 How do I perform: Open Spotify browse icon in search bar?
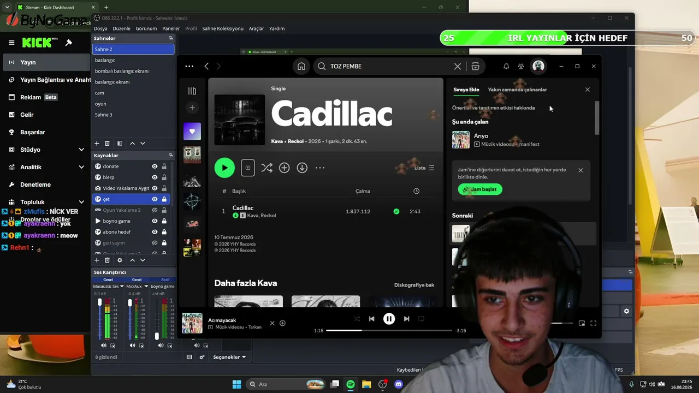[x=476, y=66]
